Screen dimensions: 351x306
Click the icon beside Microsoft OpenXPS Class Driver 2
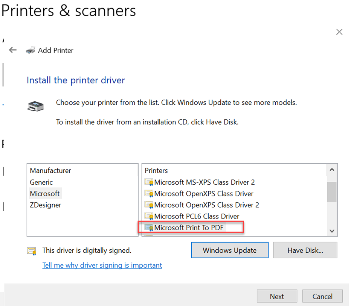pyautogui.click(x=149, y=205)
